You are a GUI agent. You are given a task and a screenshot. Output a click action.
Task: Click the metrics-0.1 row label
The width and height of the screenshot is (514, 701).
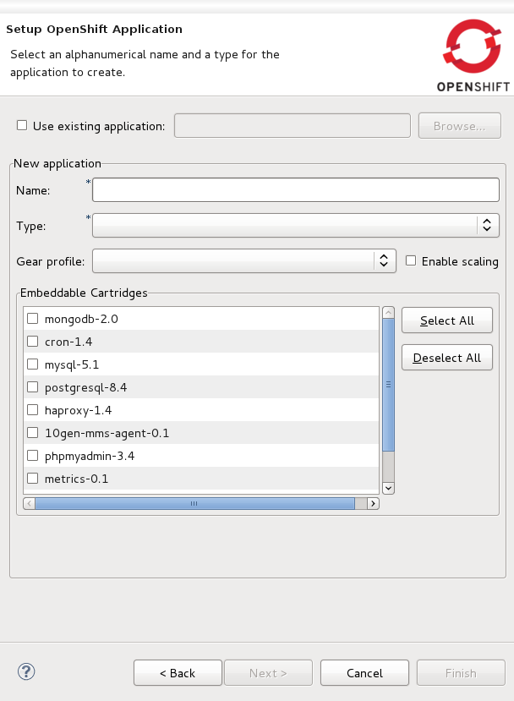click(76, 479)
